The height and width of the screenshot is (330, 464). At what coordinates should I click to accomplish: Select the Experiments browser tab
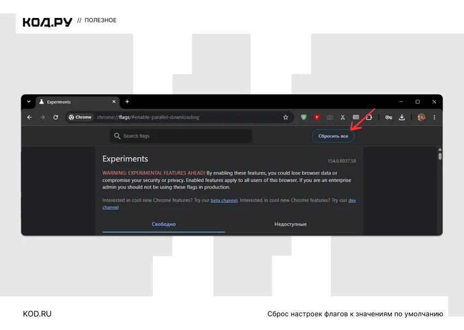point(78,101)
